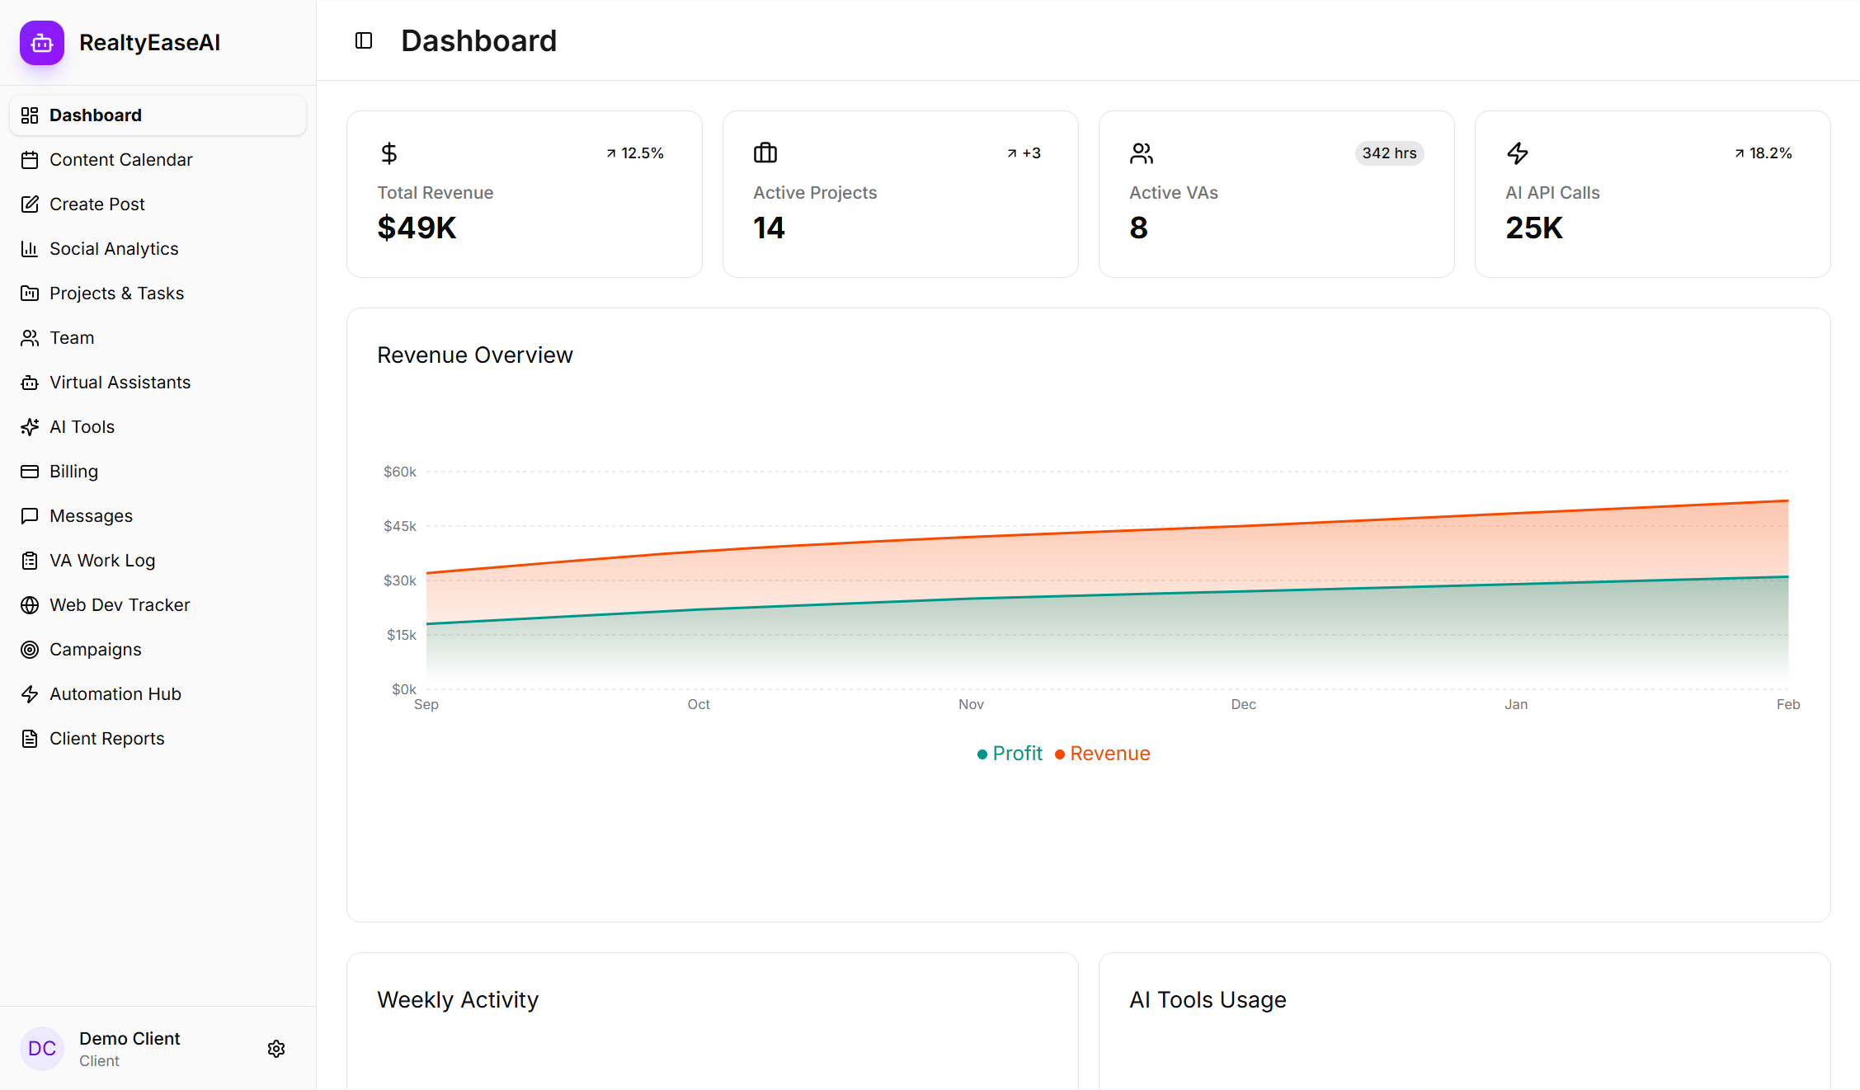Click the settings gear next to Demo Client
Image resolution: width=1860 pixels, height=1090 pixels.
tap(276, 1048)
